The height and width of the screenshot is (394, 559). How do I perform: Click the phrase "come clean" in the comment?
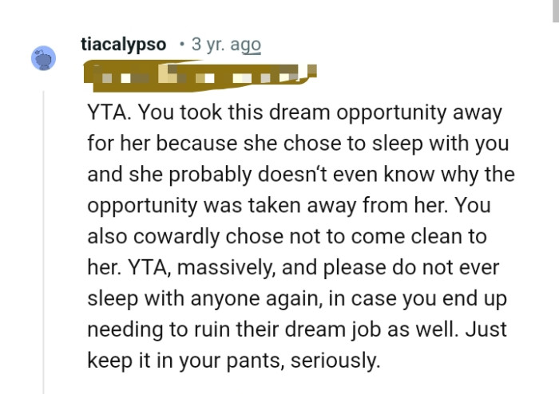click(406, 237)
